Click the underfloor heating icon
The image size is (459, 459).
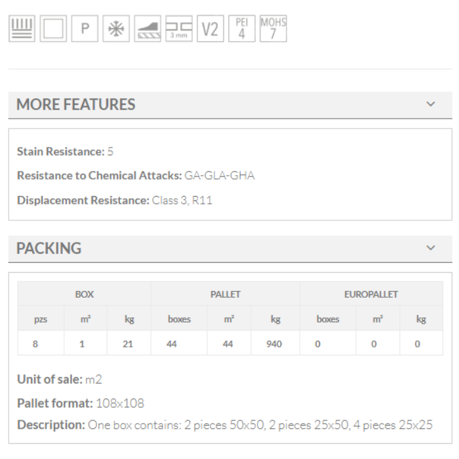point(21,29)
